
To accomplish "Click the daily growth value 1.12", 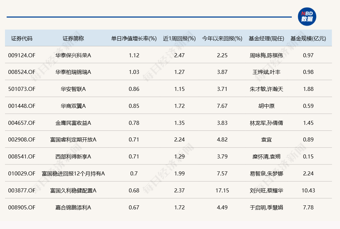I will [134, 55].
